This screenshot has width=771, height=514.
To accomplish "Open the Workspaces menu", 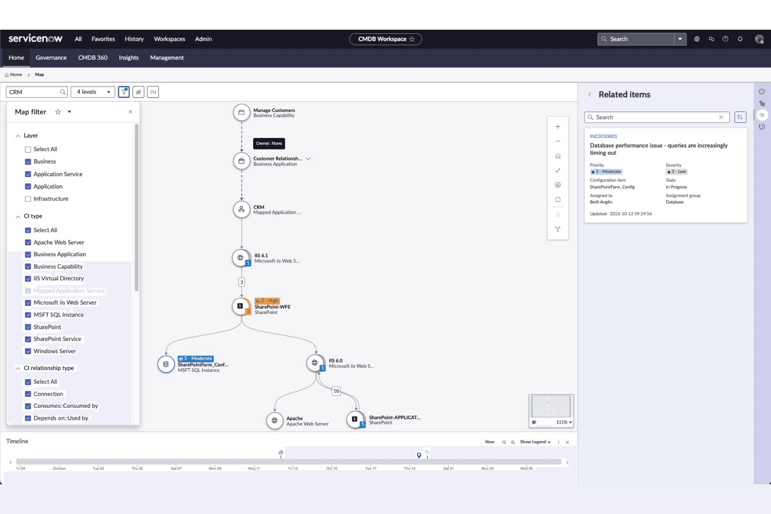I will coord(169,39).
